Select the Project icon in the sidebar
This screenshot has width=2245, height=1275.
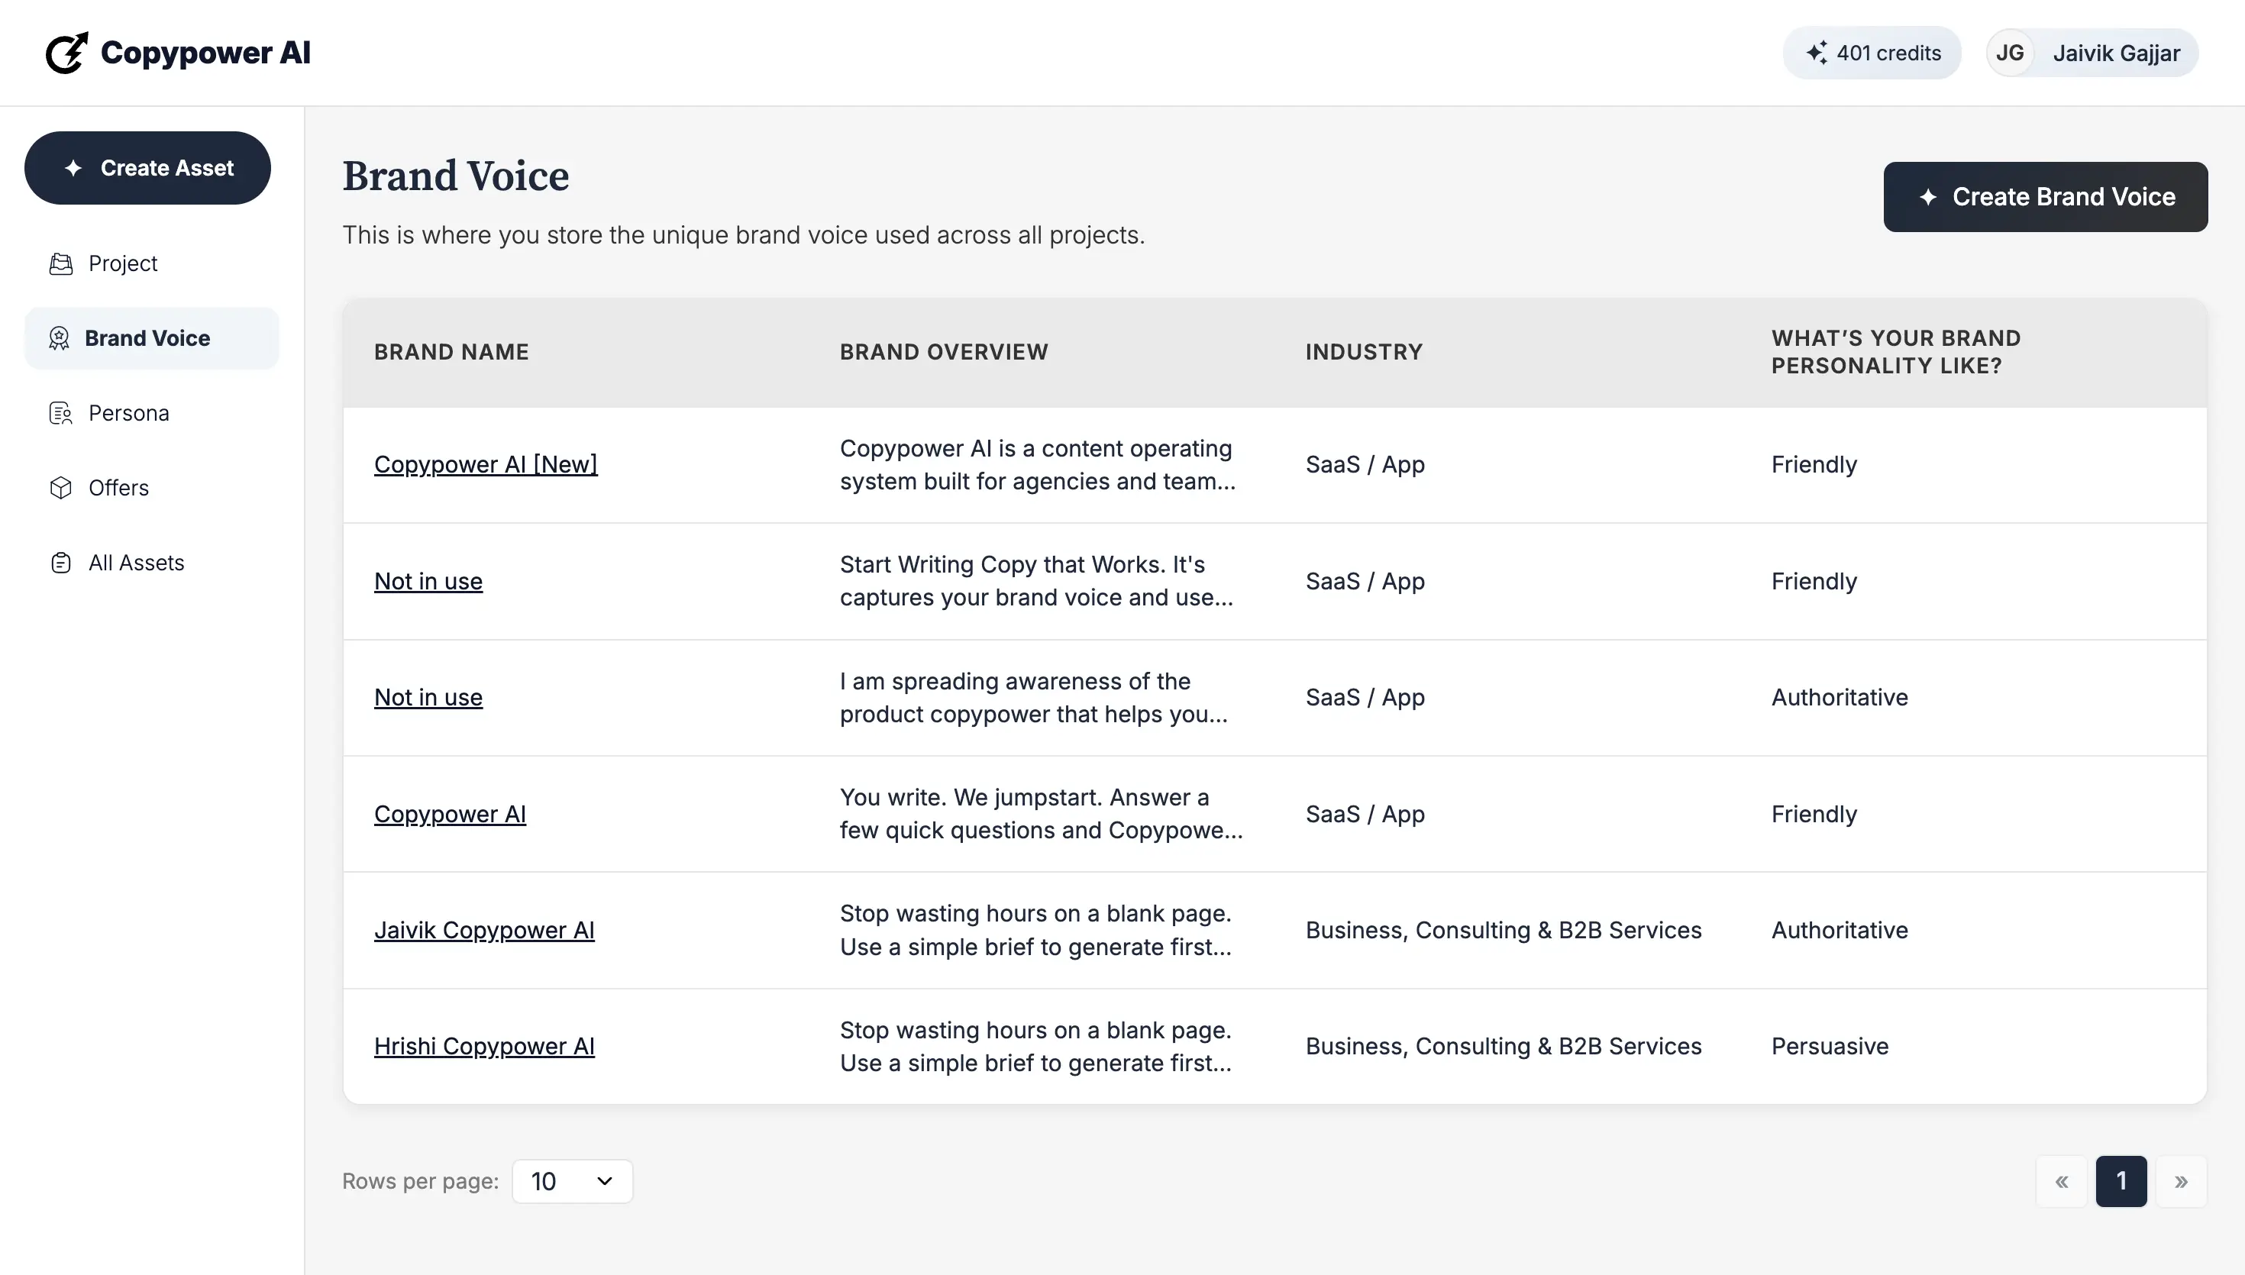coord(60,263)
